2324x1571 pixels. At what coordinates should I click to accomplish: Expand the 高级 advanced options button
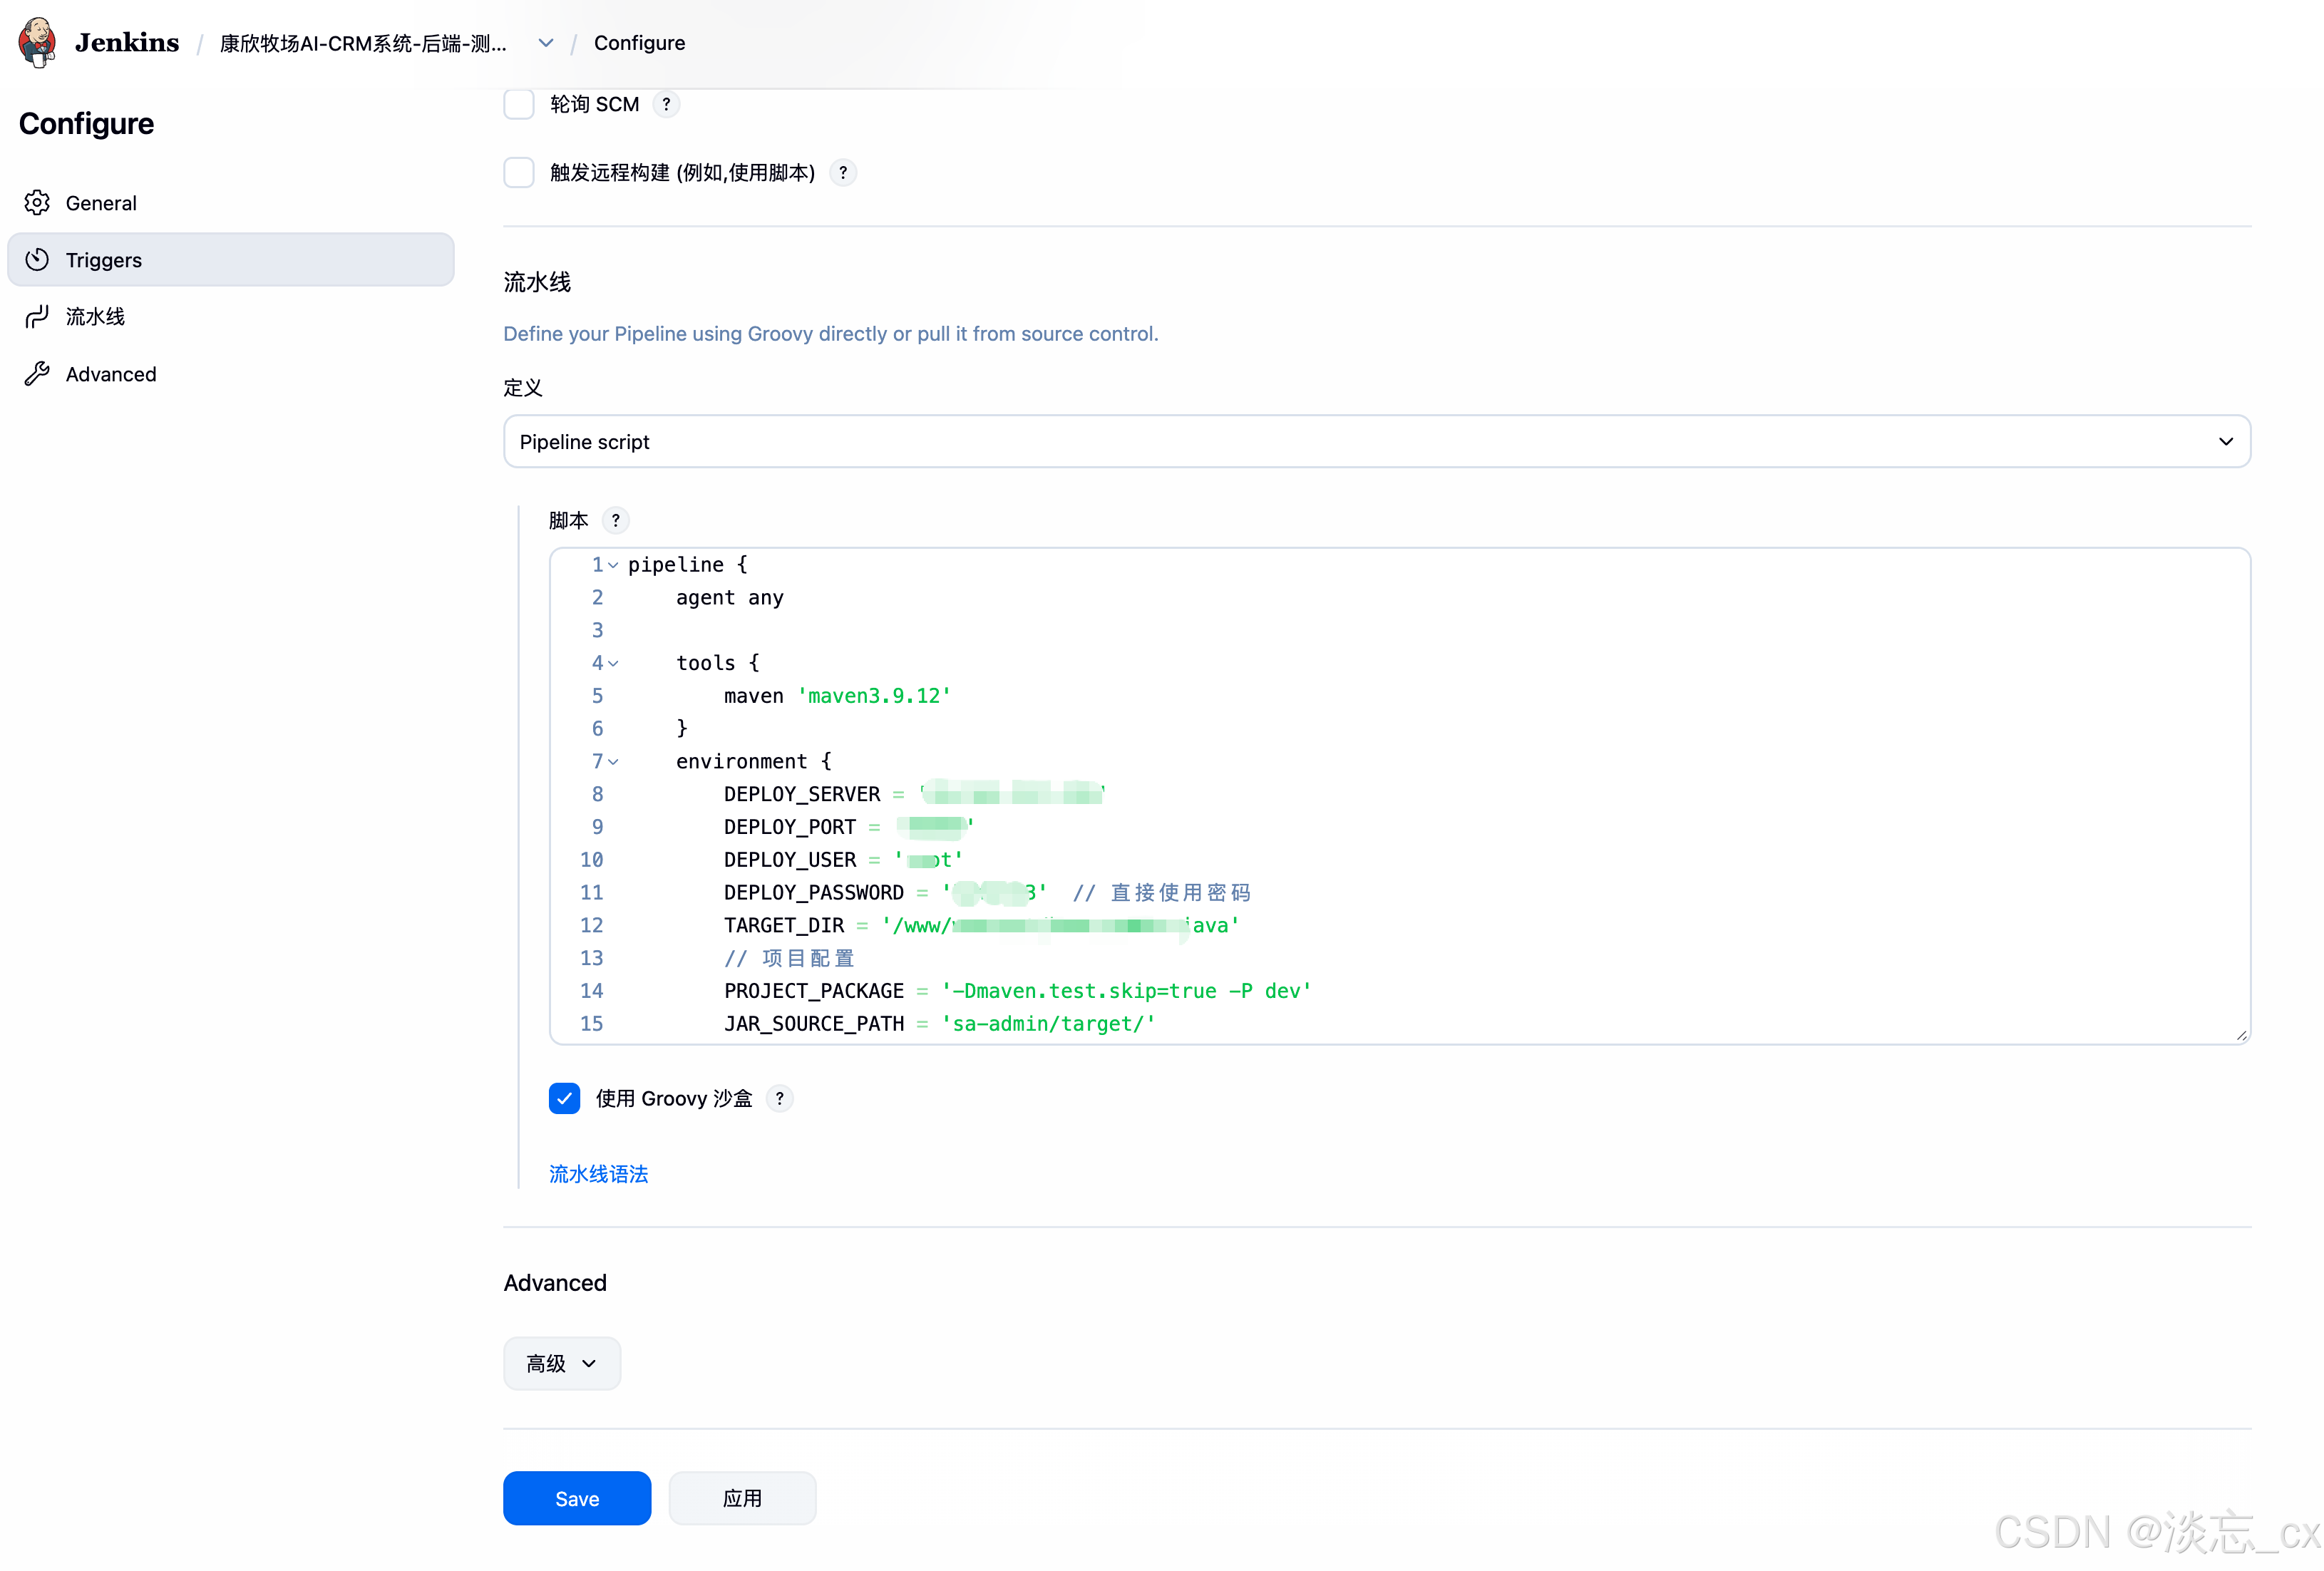561,1363
